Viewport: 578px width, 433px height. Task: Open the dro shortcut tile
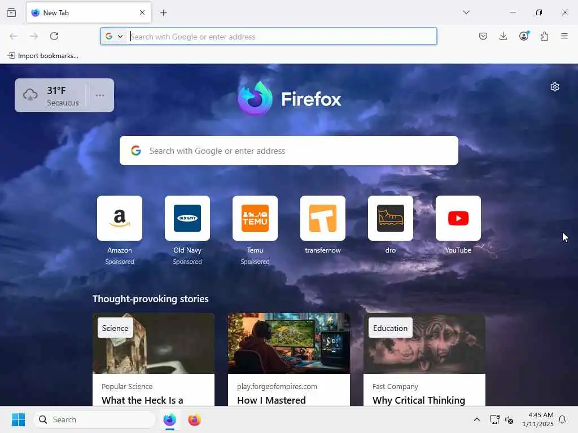(391, 218)
